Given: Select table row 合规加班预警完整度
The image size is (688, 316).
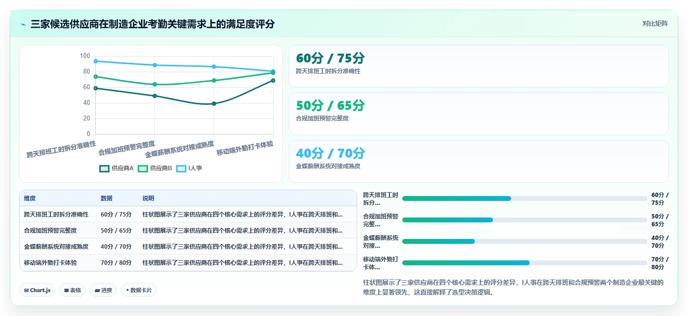Looking at the screenshot, I should 188,230.
